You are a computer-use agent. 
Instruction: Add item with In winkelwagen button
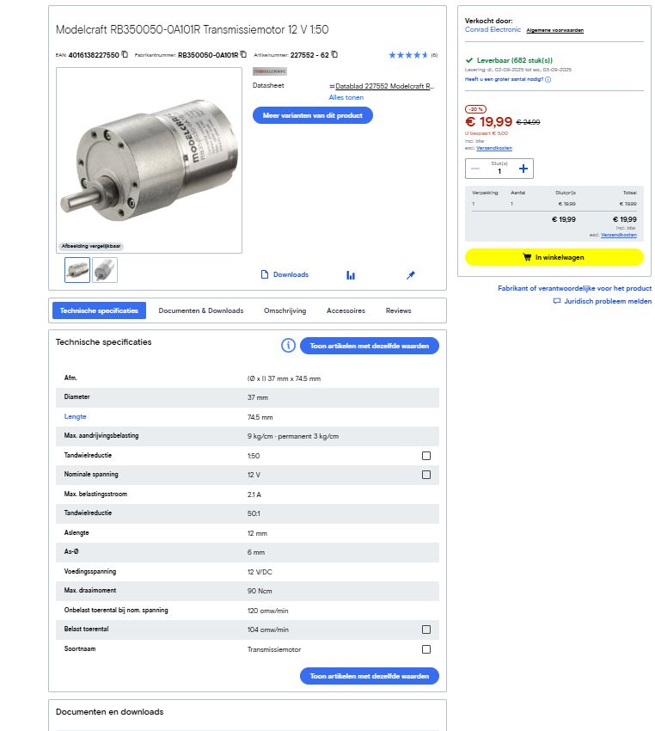pos(554,257)
